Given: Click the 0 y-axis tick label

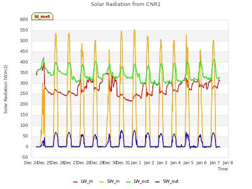Looking at the screenshot, I should (27, 146).
